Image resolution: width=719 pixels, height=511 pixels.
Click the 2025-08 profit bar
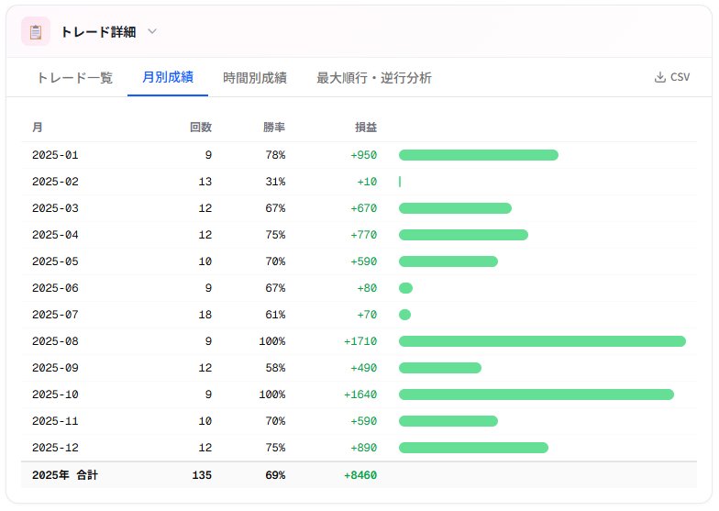point(542,341)
